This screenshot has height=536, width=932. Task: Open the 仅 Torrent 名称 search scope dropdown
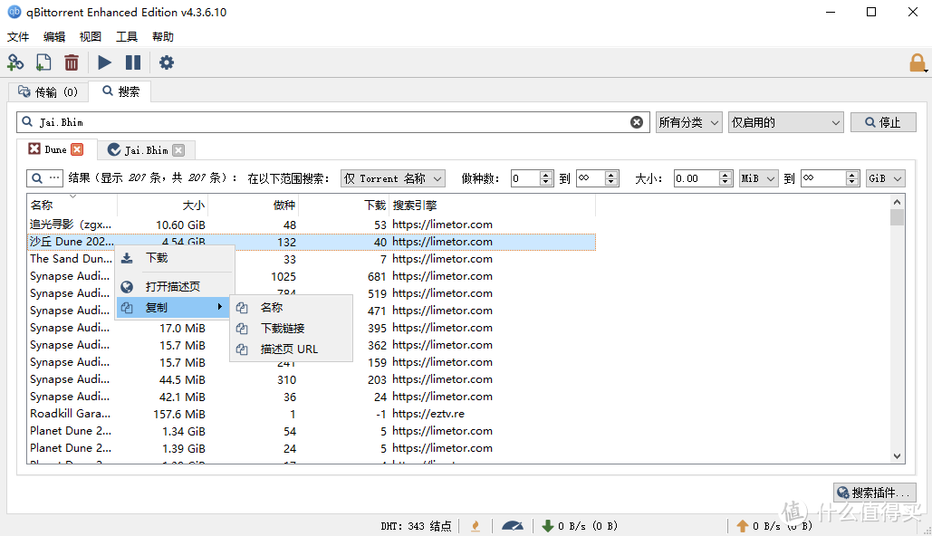(x=392, y=177)
